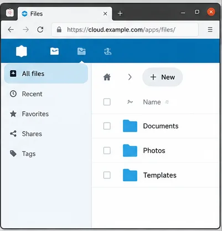Open the Documents folder name
Screen dimensions: 222x231
161,126
